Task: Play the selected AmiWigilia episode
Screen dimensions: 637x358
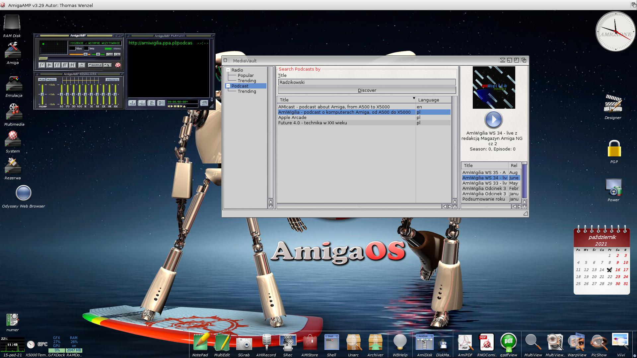Action: [494, 120]
